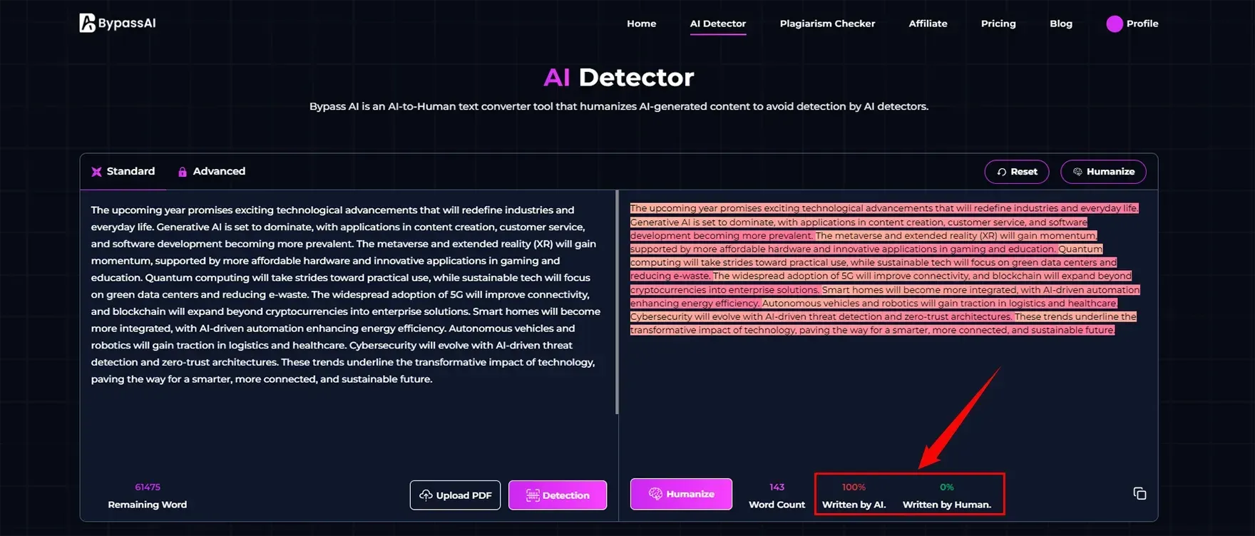Click the Standard tab's purple icon
This screenshot has height=536, width=1255.
click(x=96, y=172)
